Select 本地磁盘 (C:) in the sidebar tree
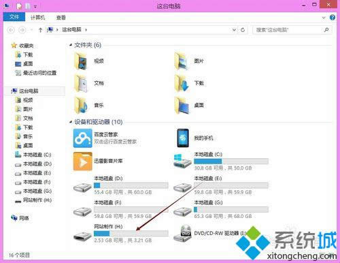Screen dimensions: 340x263 pyautogui.click(x=33, y=155)
